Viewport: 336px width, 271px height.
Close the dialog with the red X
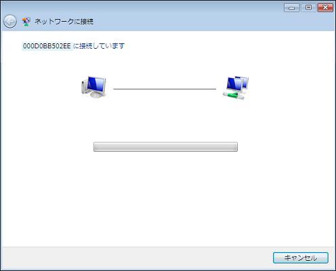coord(325,8)
